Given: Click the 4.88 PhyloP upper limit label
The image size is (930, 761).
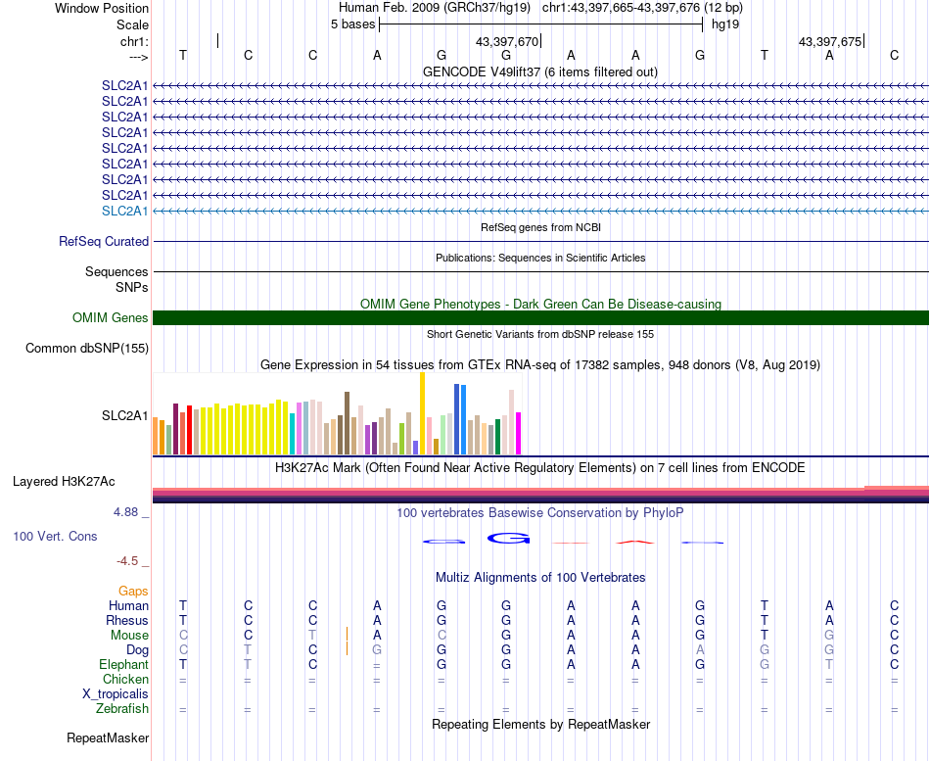Looking at the screenshot, I should coord(126,512).
